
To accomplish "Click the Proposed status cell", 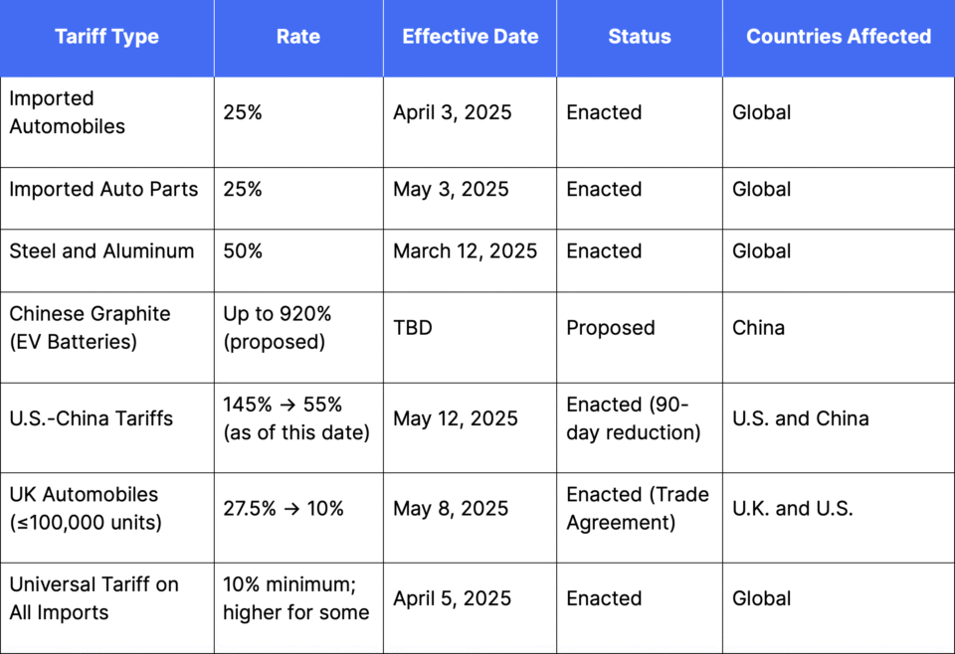I will pos(640,337).
